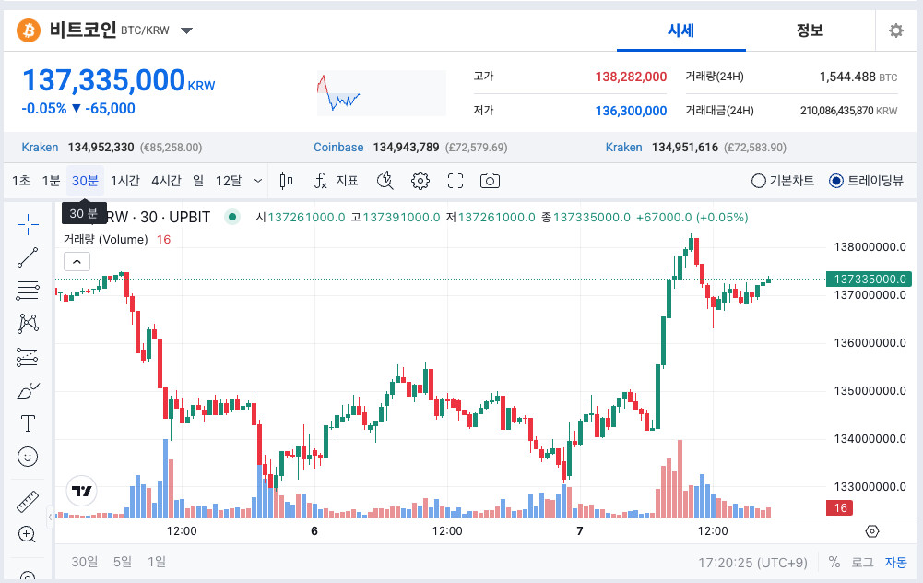Click the mini price sparkline thumbnail
This screenshot has width=923, height=583.
click(382, 93)
